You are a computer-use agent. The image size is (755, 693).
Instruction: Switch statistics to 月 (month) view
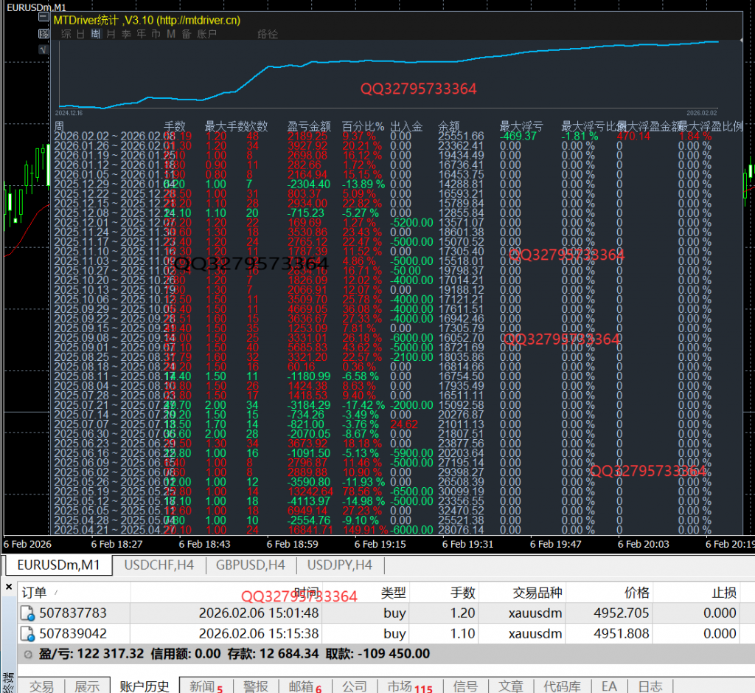pyautogui.click(x=111, y=34)
